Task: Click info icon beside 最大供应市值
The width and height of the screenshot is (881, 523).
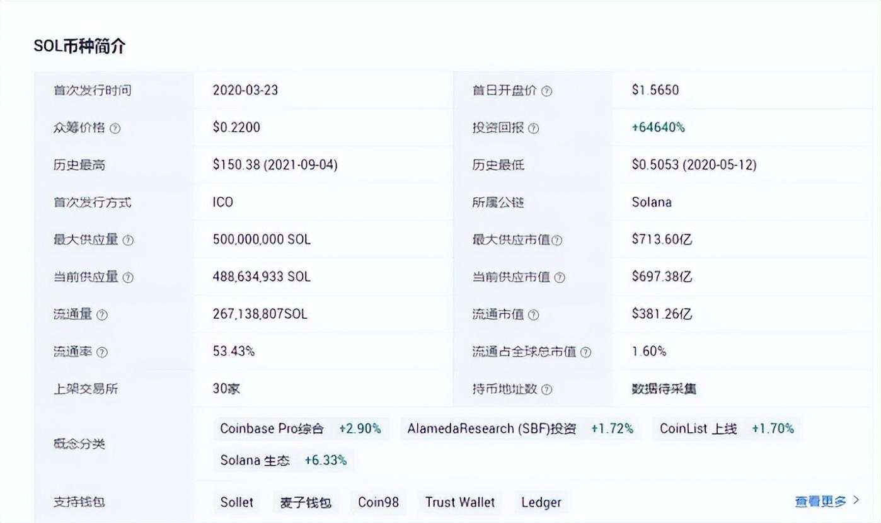Action: pos(556,240)
